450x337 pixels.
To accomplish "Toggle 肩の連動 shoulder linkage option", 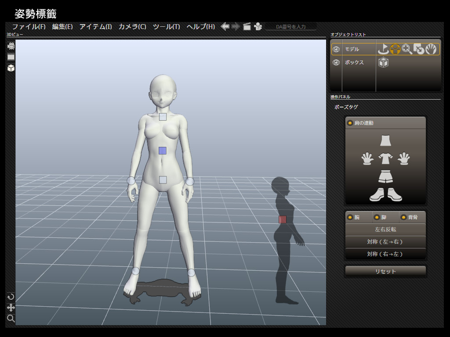I will (350, 123).
